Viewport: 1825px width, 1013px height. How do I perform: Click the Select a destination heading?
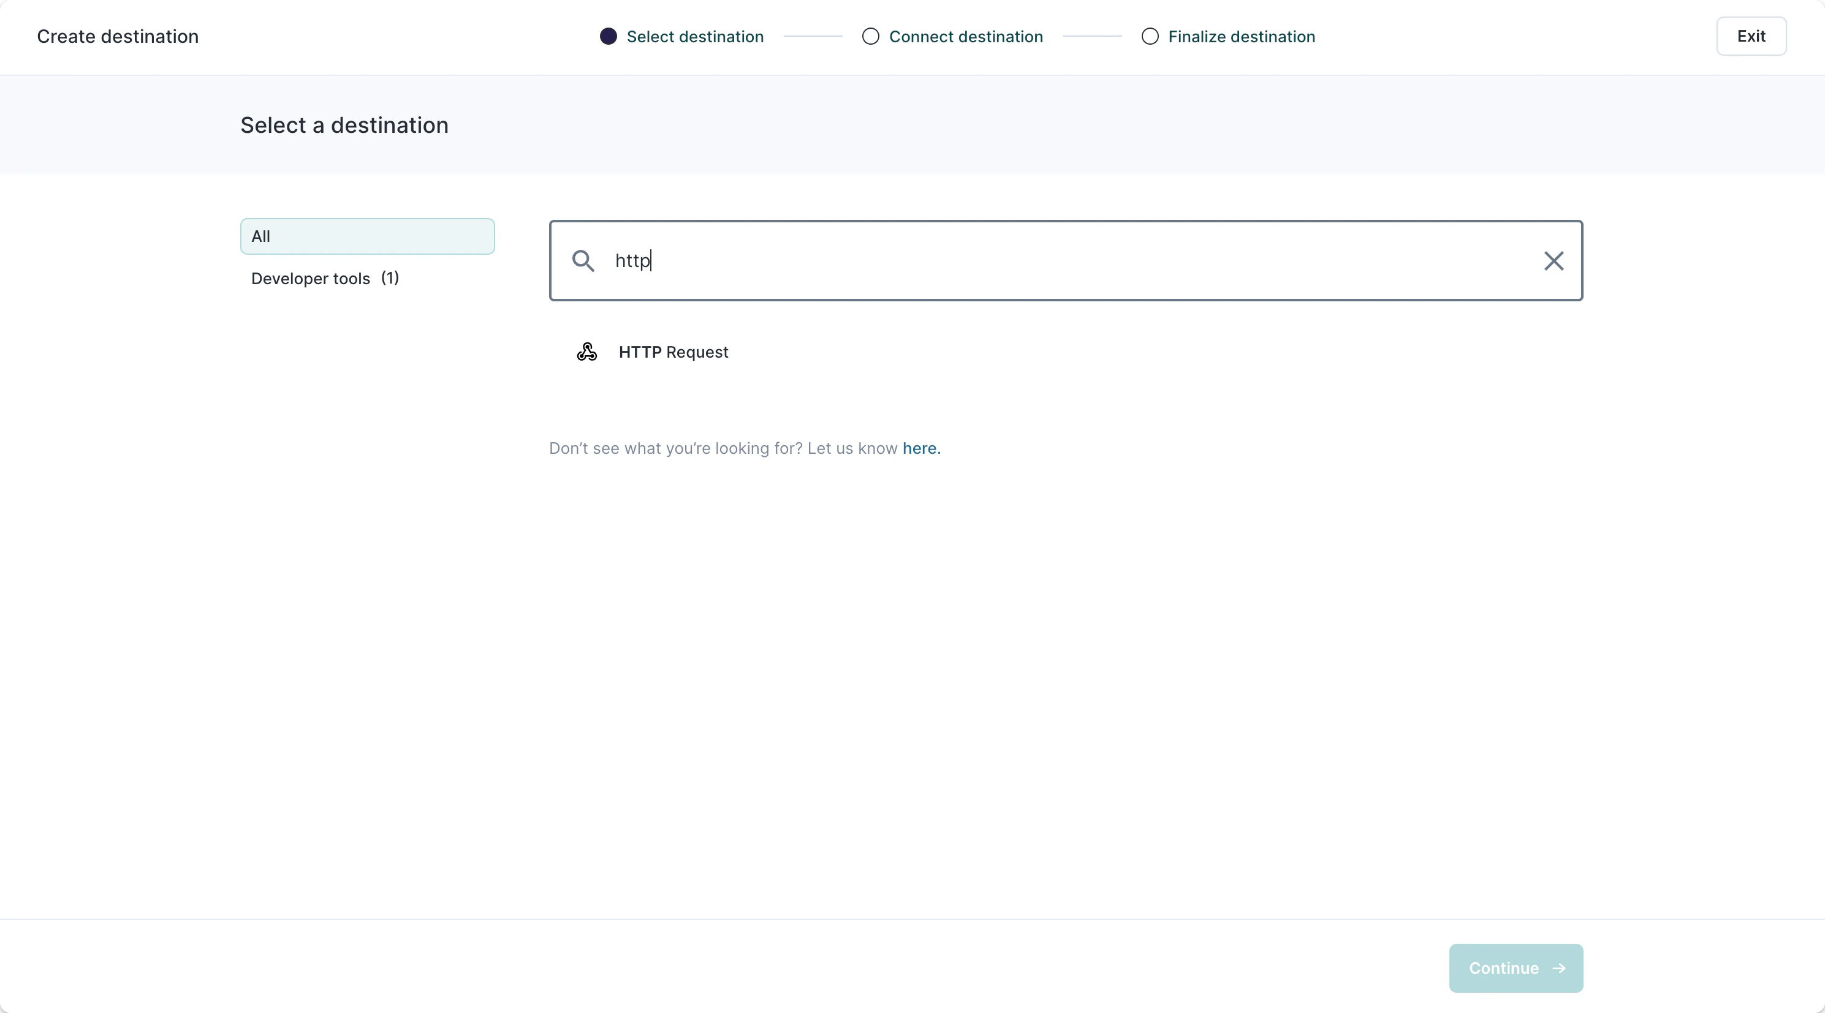344,126
